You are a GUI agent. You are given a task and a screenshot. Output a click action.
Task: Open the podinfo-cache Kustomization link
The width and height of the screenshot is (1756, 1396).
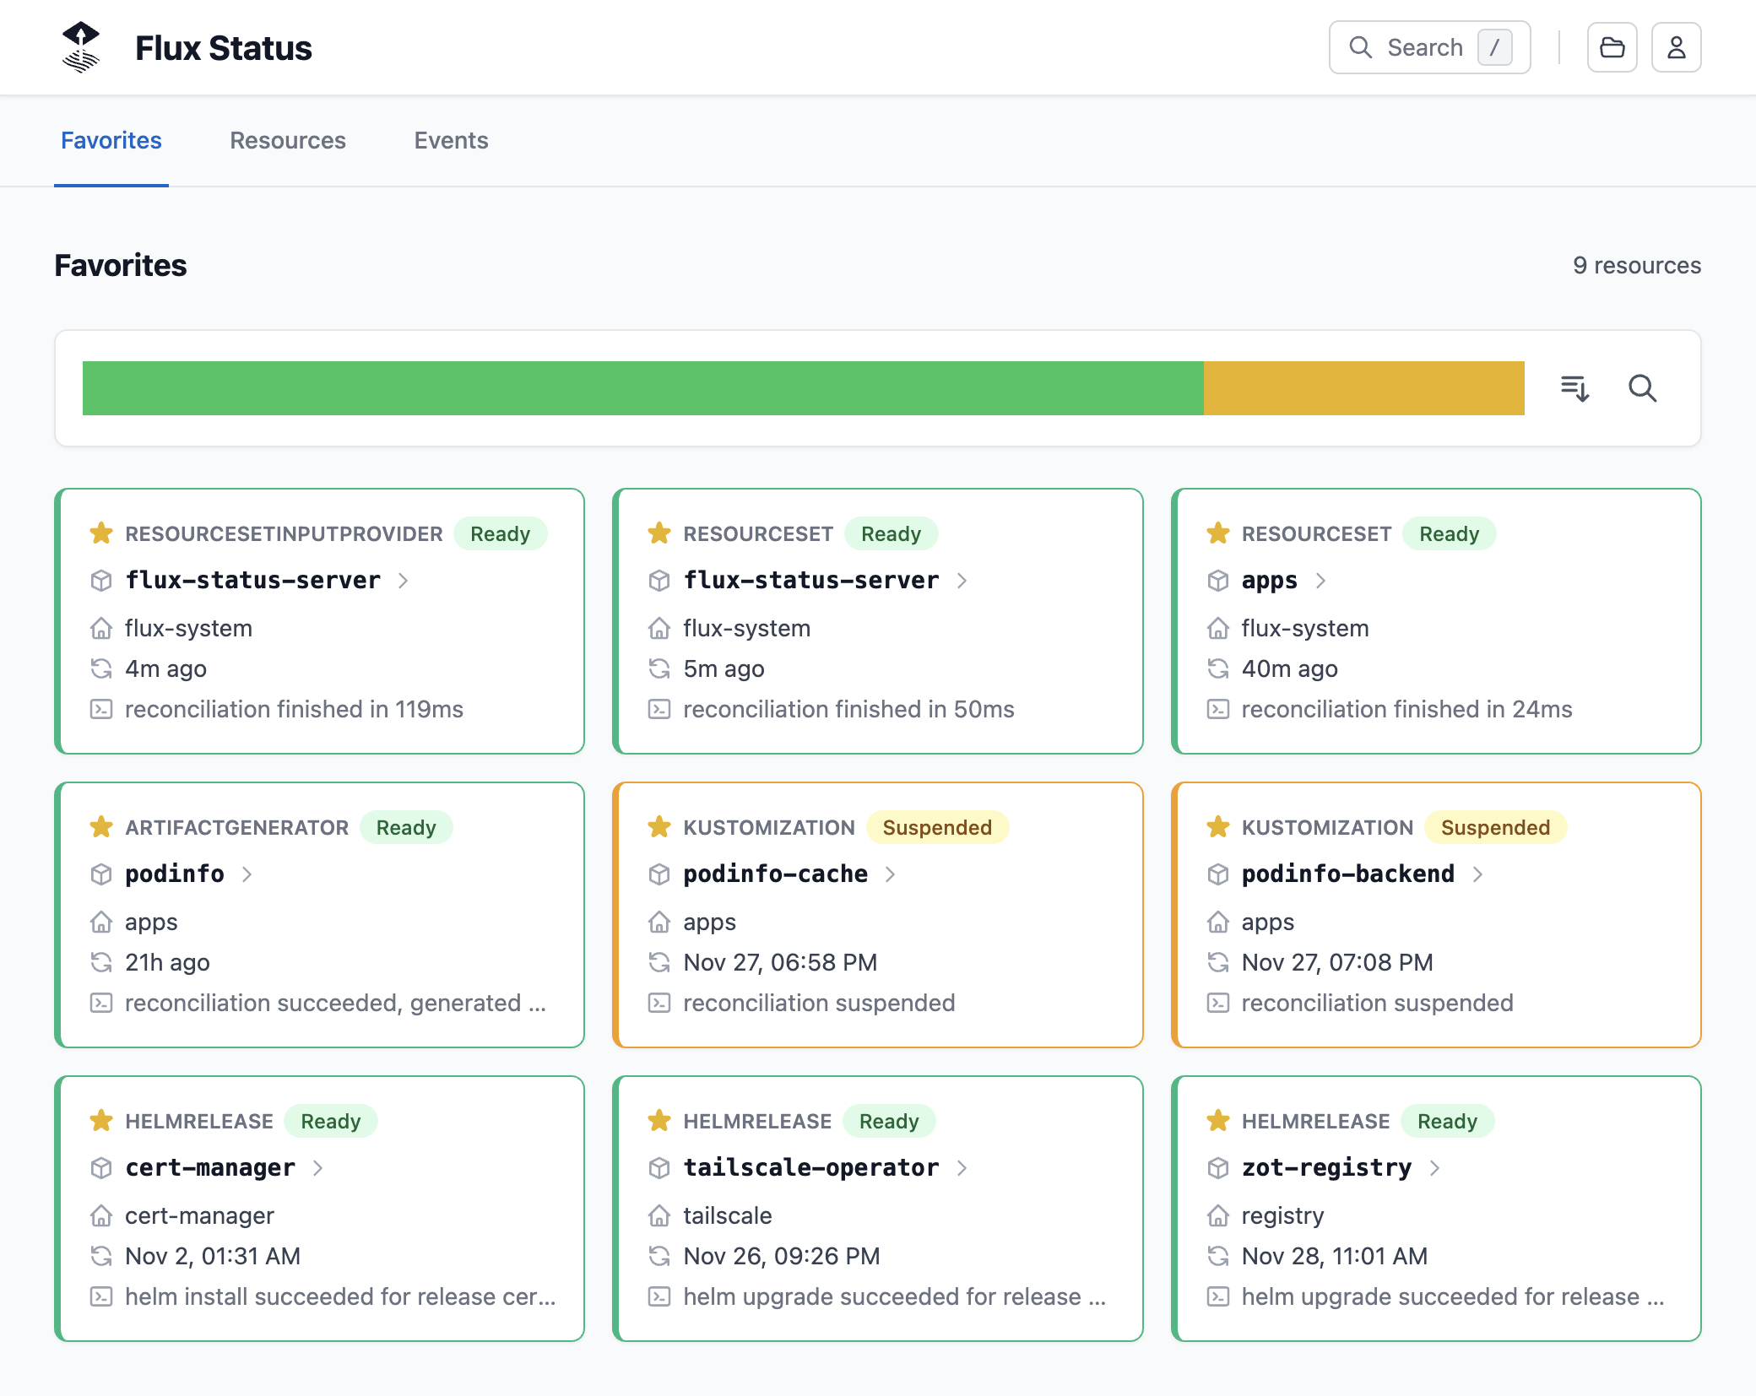point(775,874)
